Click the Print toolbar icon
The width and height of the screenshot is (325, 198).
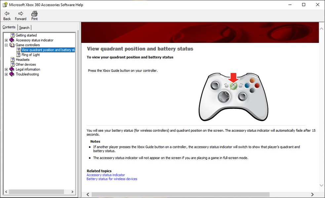34,14
